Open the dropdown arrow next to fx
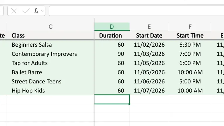The image size is (224, 126). point(42,11)
